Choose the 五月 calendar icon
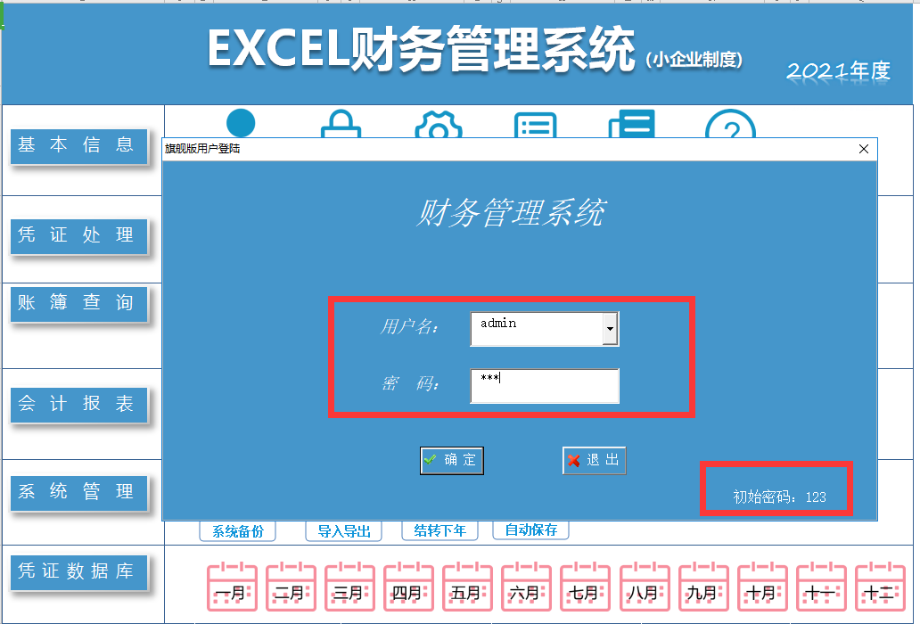This screenshot has height=624, width=920. [x=468, y=587]
